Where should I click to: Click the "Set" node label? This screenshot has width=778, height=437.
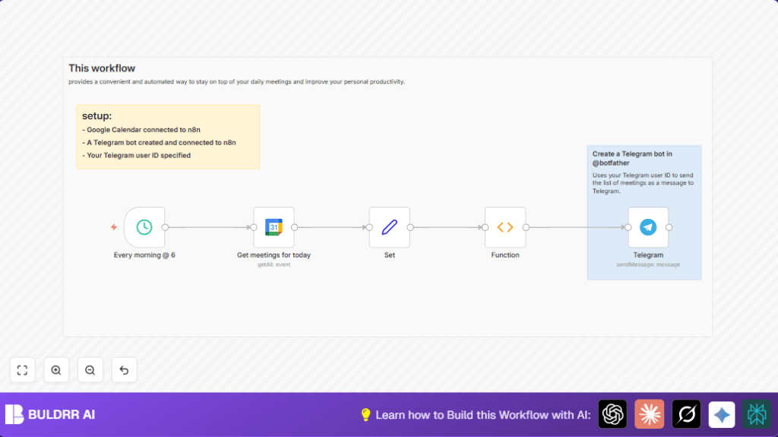click(x=390, y=255)
